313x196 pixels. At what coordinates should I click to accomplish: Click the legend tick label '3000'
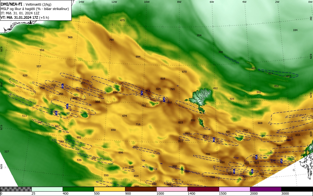(x=285, y=193)
